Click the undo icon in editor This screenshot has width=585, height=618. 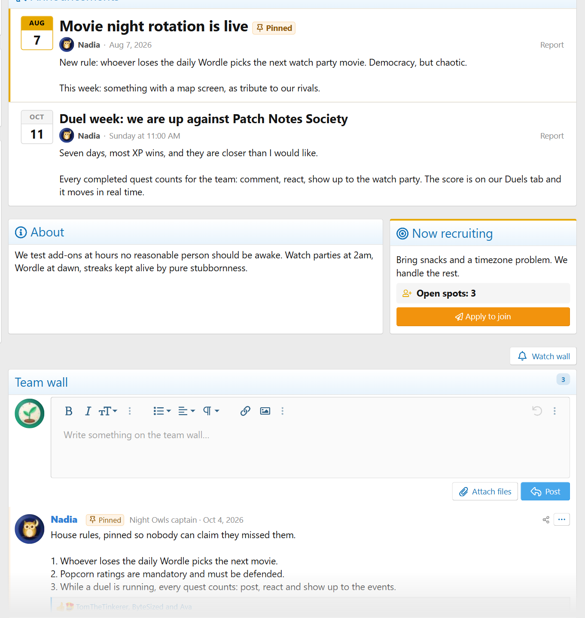(x=537, y=411)
